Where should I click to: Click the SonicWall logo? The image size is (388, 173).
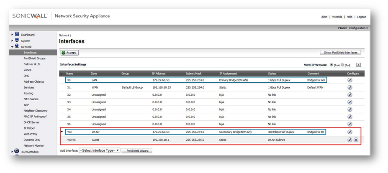30,16
